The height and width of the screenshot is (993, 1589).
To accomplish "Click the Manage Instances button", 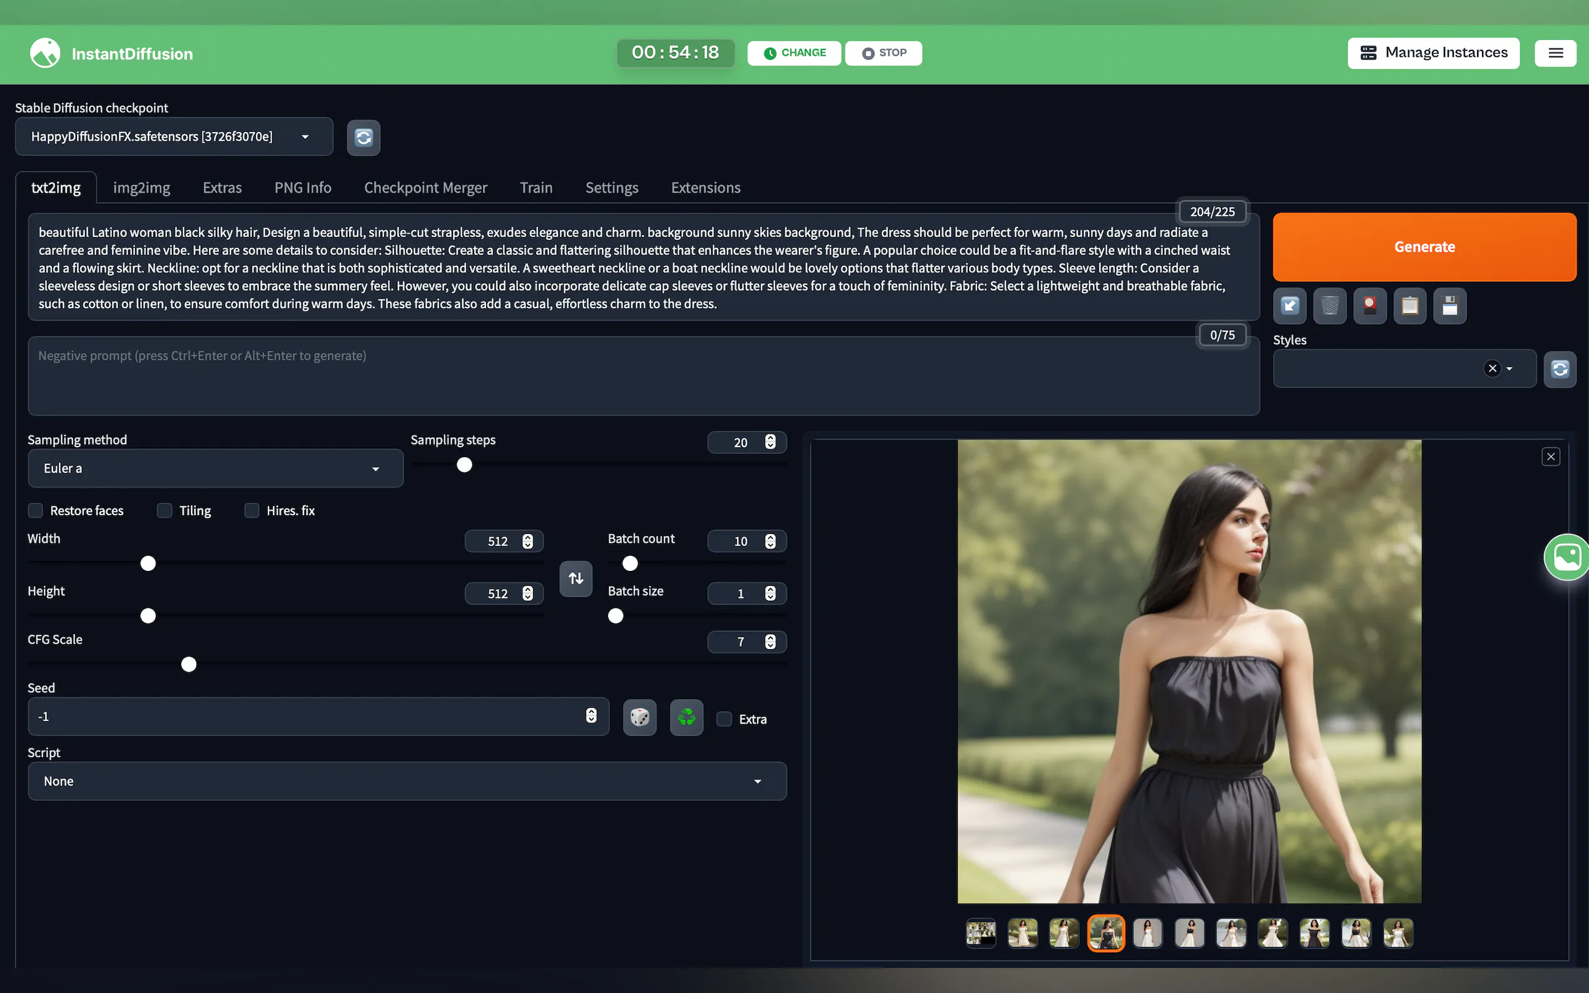I will click(x=1433, y=53).
